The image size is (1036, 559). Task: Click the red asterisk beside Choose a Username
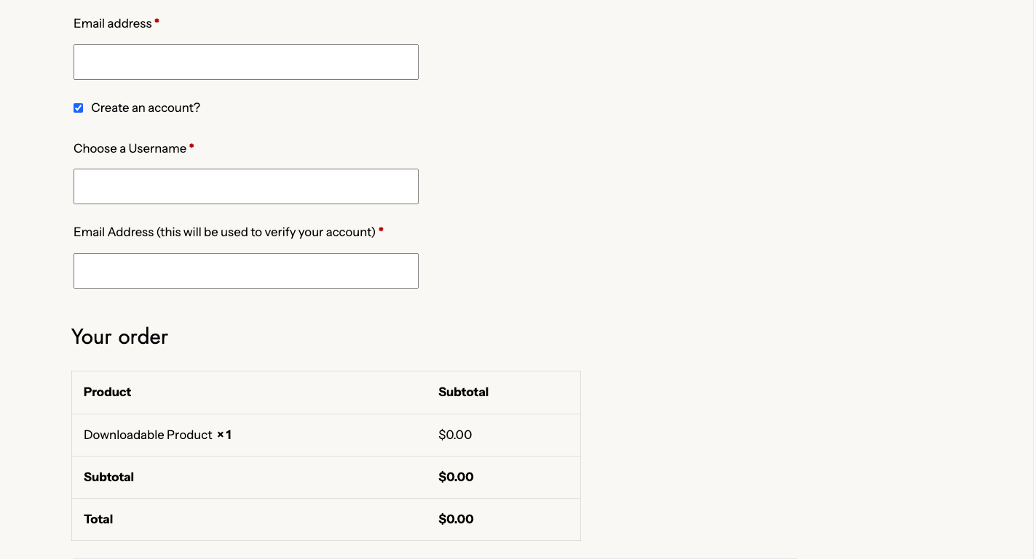coord(191,147)
